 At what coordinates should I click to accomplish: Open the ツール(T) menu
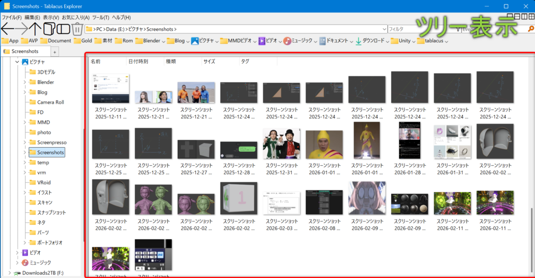(100, 18)
